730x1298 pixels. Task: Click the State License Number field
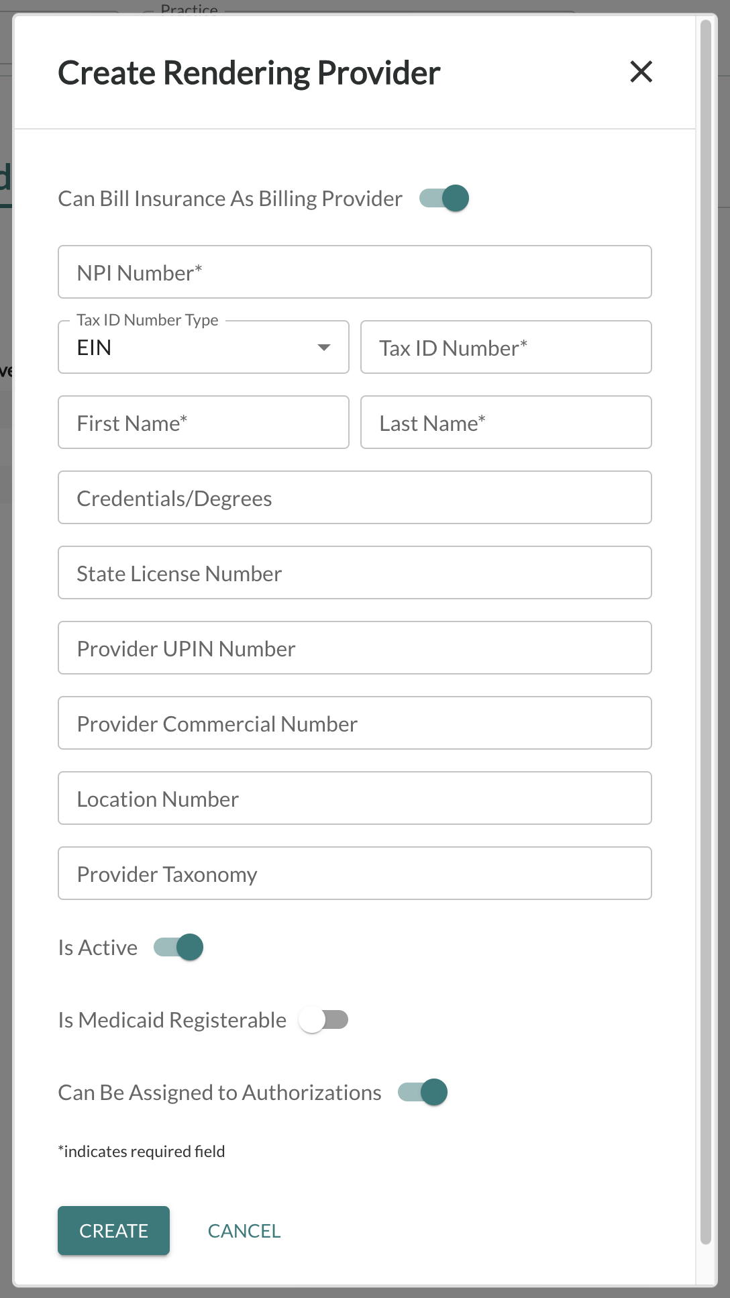point(355,572)
